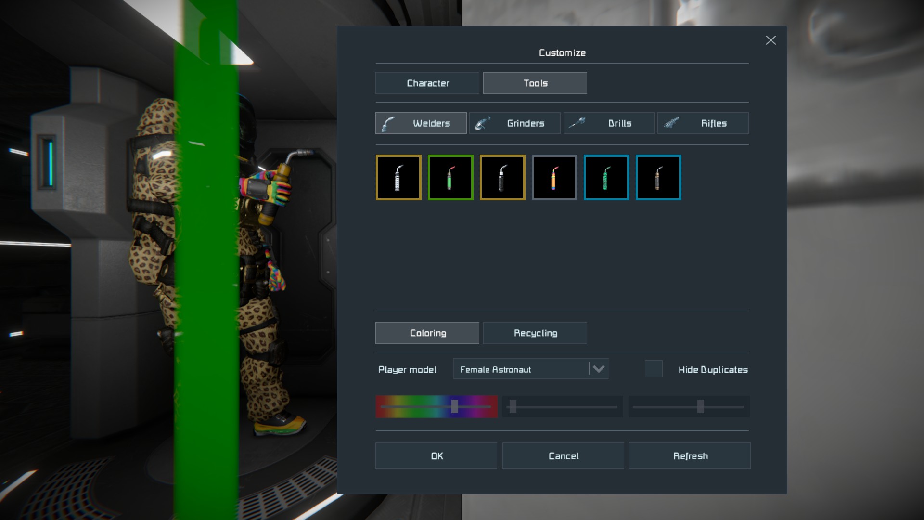Screen dimensions: 924x520
Task: Click the Cancel button
Action: [x=563, y=456]
